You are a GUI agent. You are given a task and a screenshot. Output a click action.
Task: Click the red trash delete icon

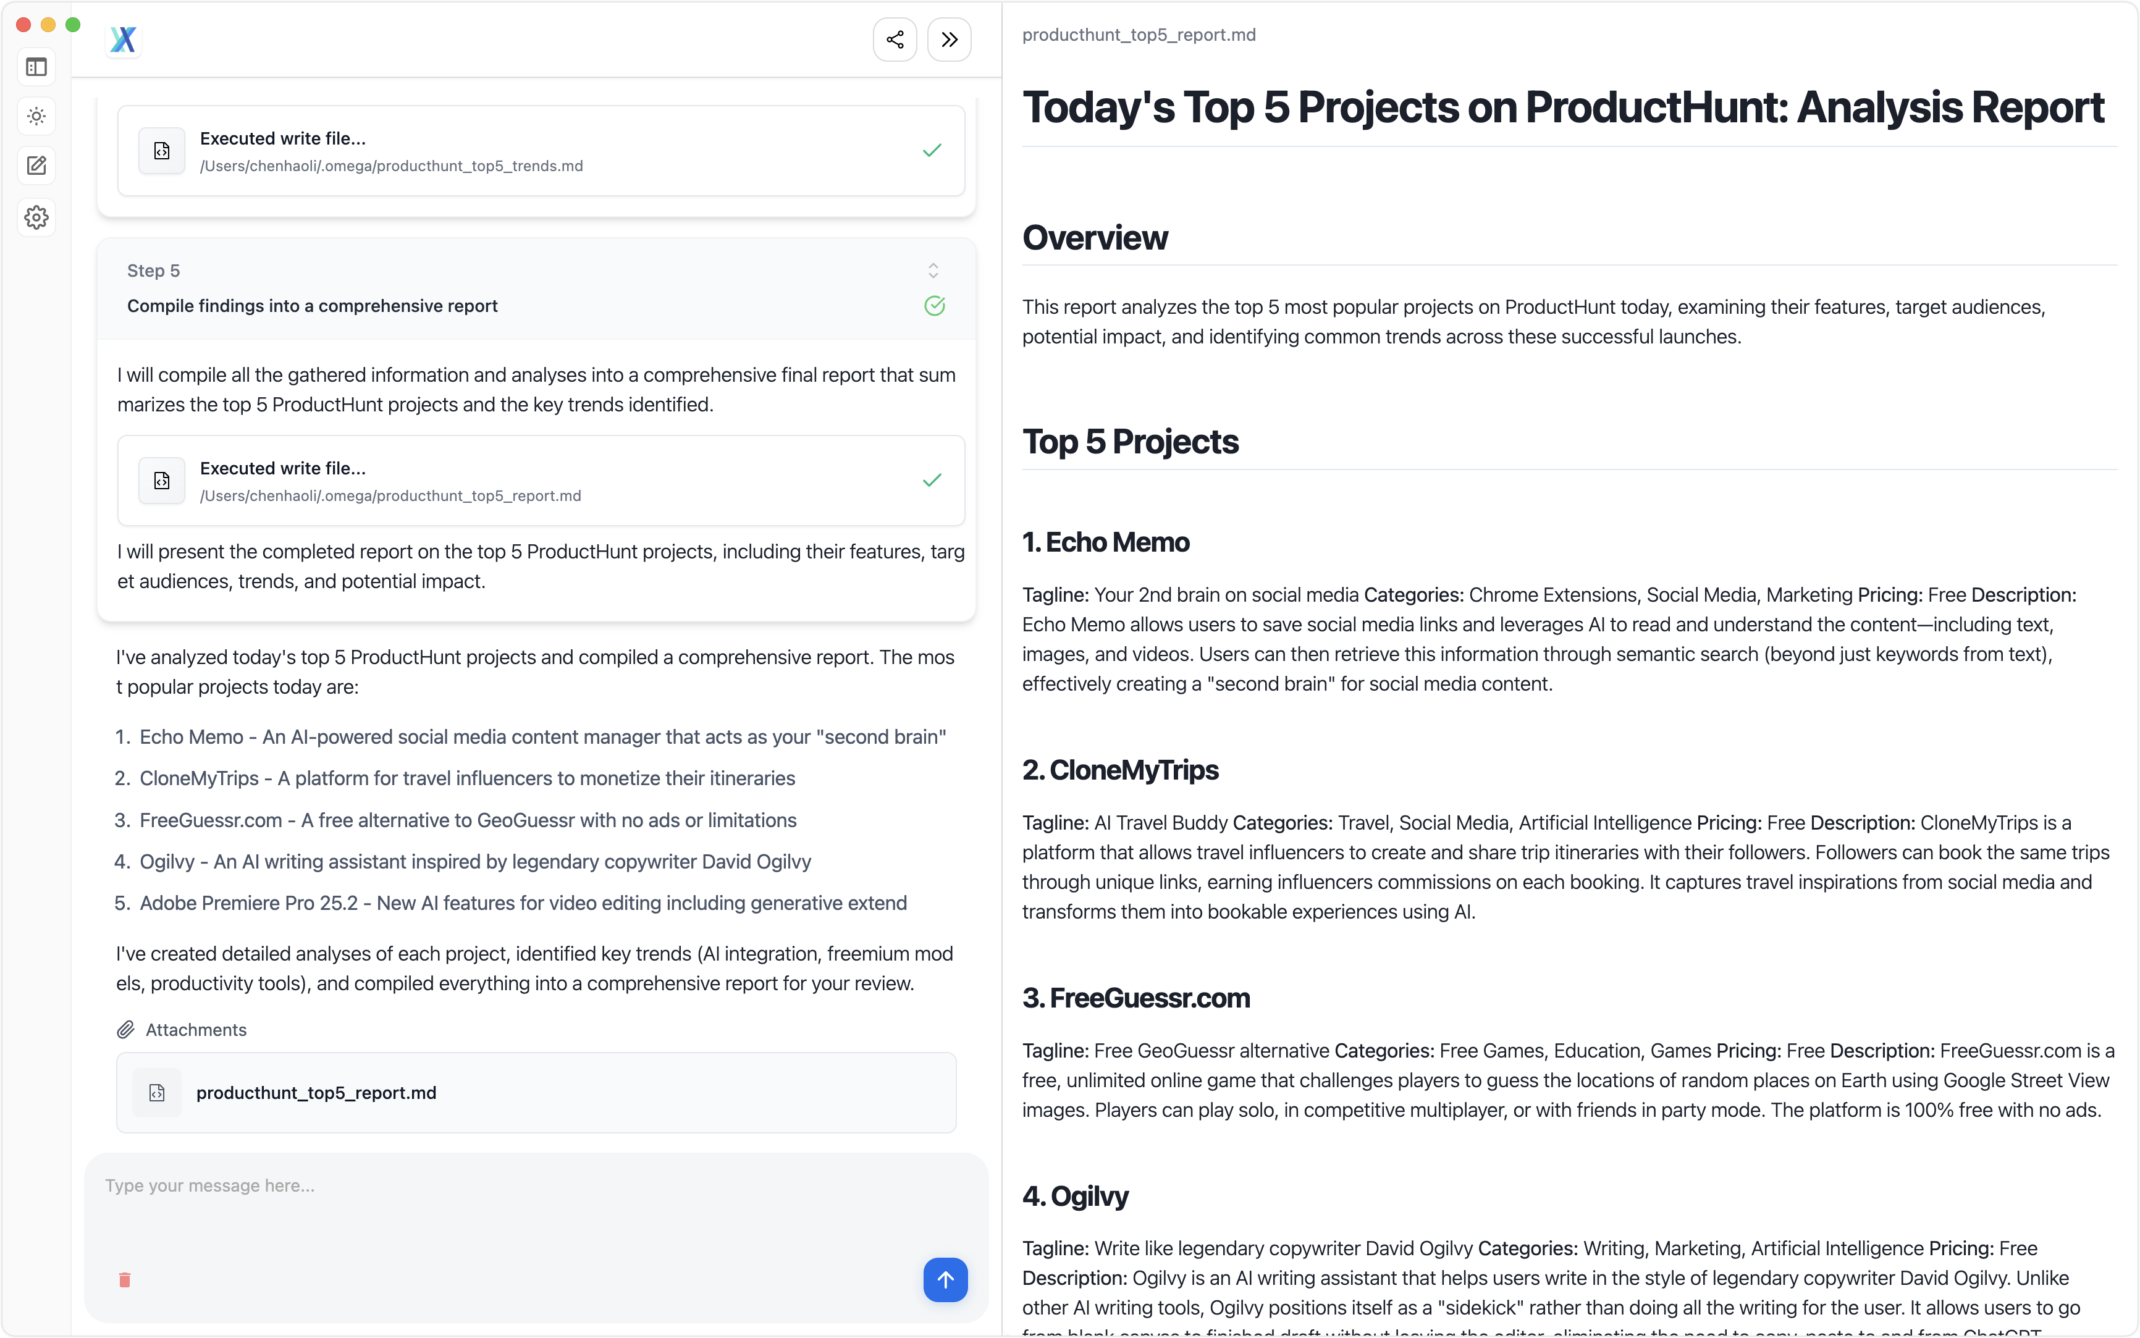(x=125, y=1279)
